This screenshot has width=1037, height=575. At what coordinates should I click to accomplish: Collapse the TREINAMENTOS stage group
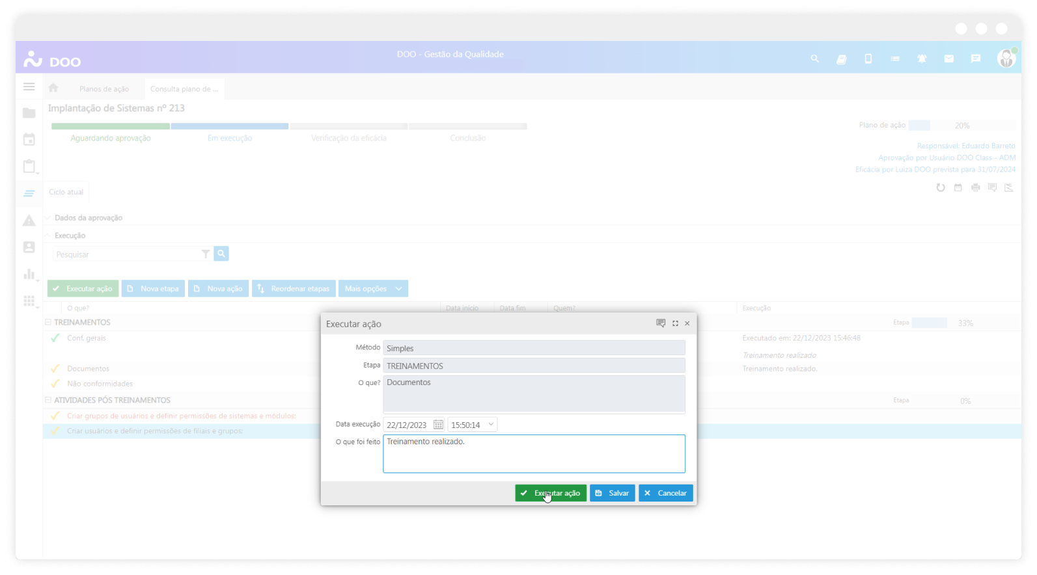pos(48,322)
